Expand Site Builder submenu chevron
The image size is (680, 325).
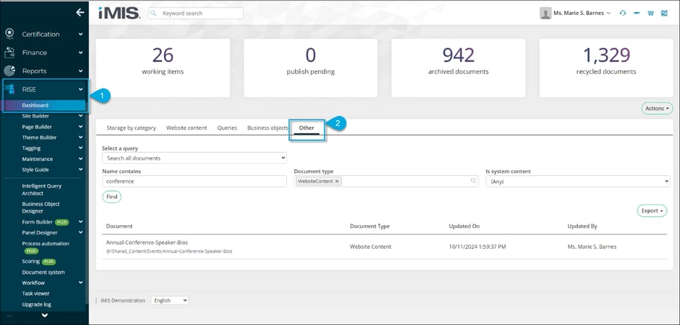pyautogui.click(x=81, y=116)
